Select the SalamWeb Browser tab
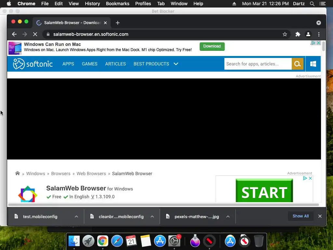The width and height of the screenshot is (333, 250). [x=71, y=23]
